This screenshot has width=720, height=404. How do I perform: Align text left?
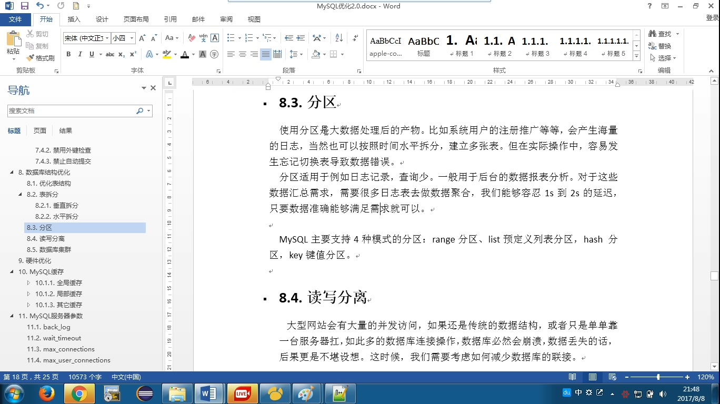point(231,54)
